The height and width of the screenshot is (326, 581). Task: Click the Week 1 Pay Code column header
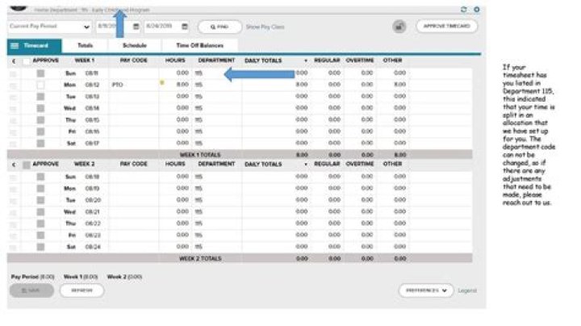pyautogui.click(x=133, y=61)
